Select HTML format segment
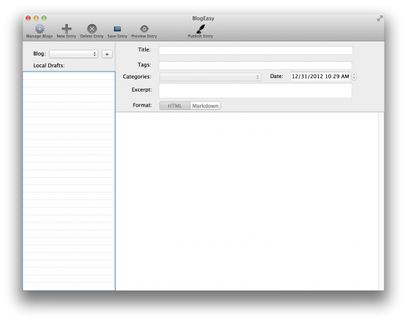 pyautogui.click(x=175, y=106)
